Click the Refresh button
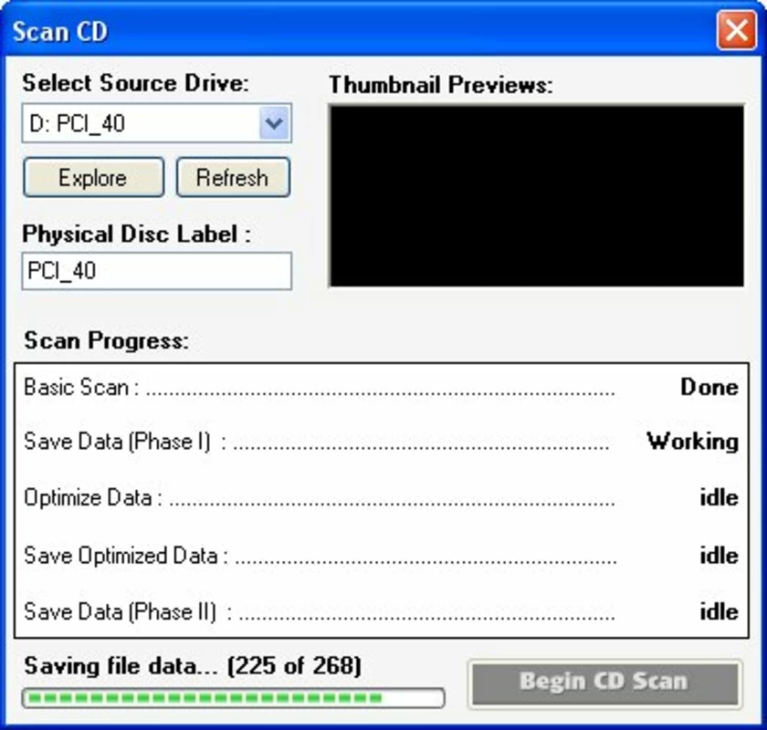Viewport: 767px width, 730px height. [x=233, y=177]
